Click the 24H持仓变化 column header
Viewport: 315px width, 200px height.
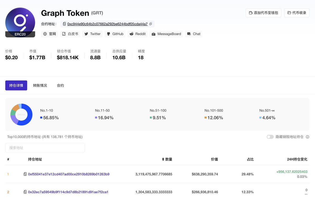297,159
